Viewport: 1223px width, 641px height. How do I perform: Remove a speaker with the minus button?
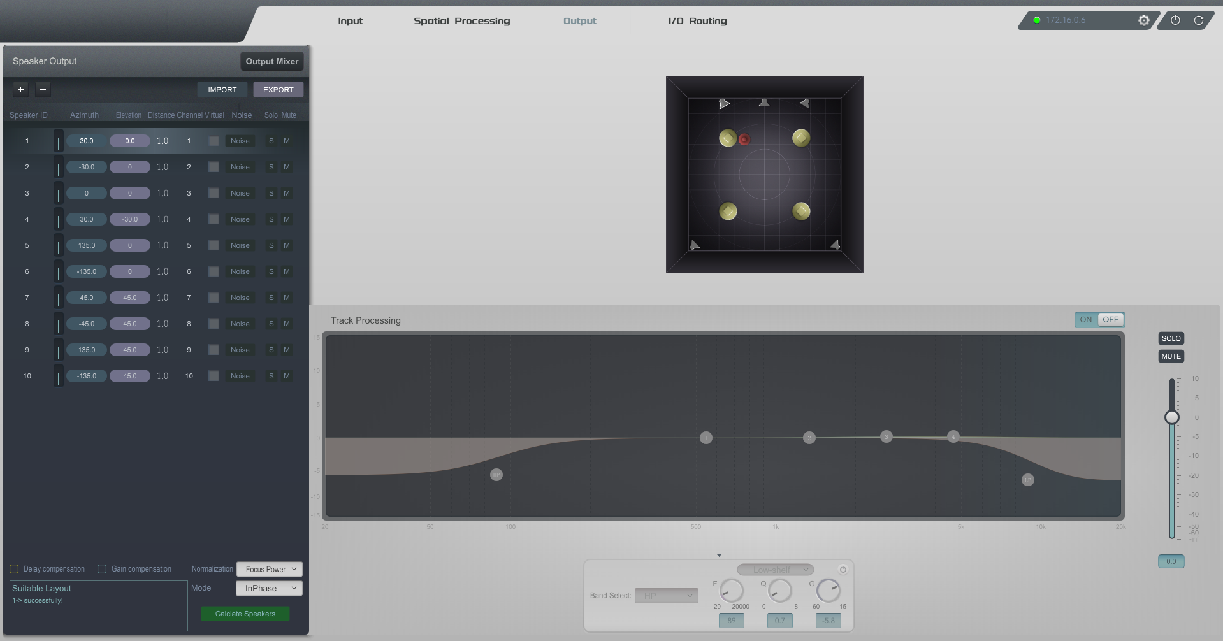43,90
